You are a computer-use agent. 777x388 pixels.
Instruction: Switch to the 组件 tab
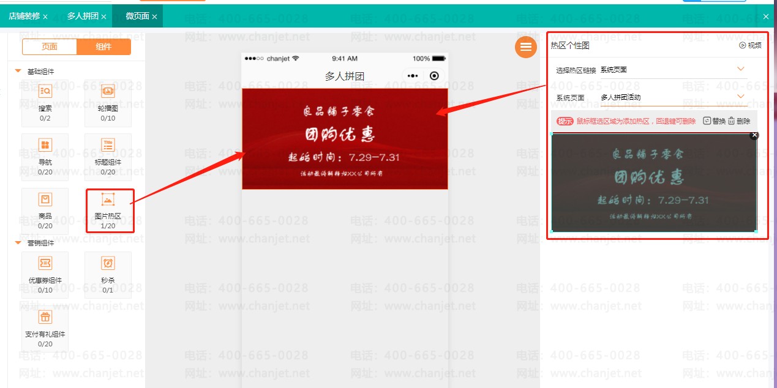point(103,47)
